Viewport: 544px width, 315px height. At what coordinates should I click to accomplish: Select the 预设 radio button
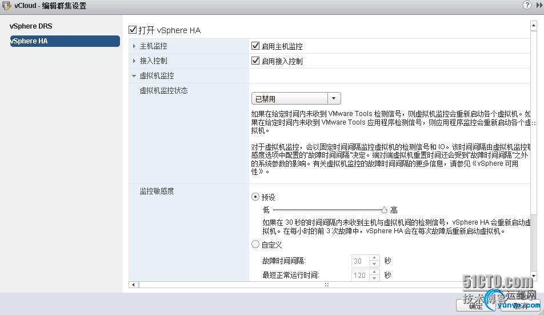pos(255,197)
